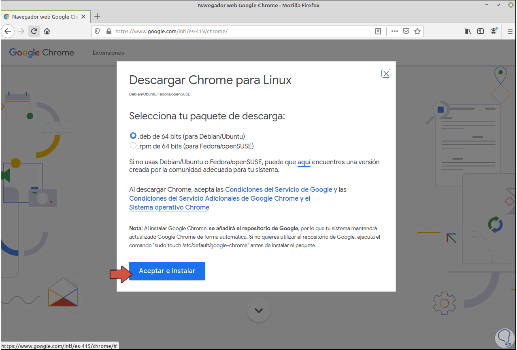This screenshot has width=517, height=350.
Task: Close the Descargar Chrome dialog
Action: pyautogui.click(x=386, y=73)
